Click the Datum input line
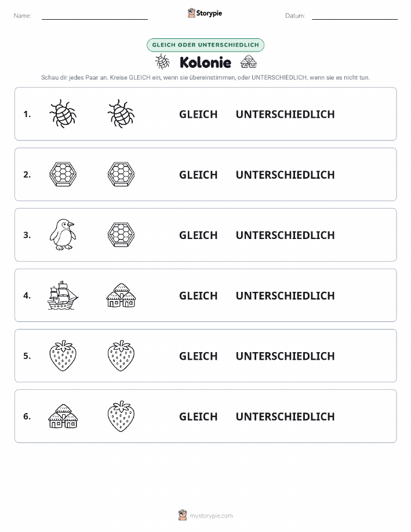The width and height of the screenshot is (411, 532). pos(355,16)
